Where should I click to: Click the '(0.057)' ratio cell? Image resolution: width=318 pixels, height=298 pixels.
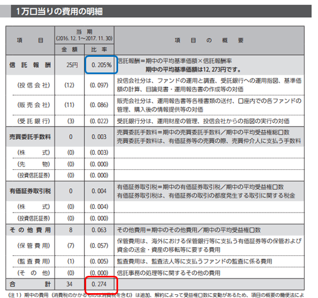[99, 246]
